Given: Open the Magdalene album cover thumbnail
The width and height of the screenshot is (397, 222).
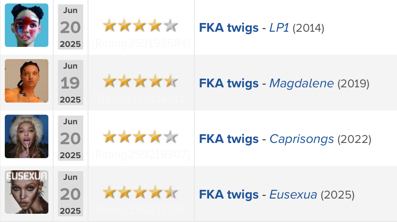Looking at the screenshot, I should (x=27, y=81).
